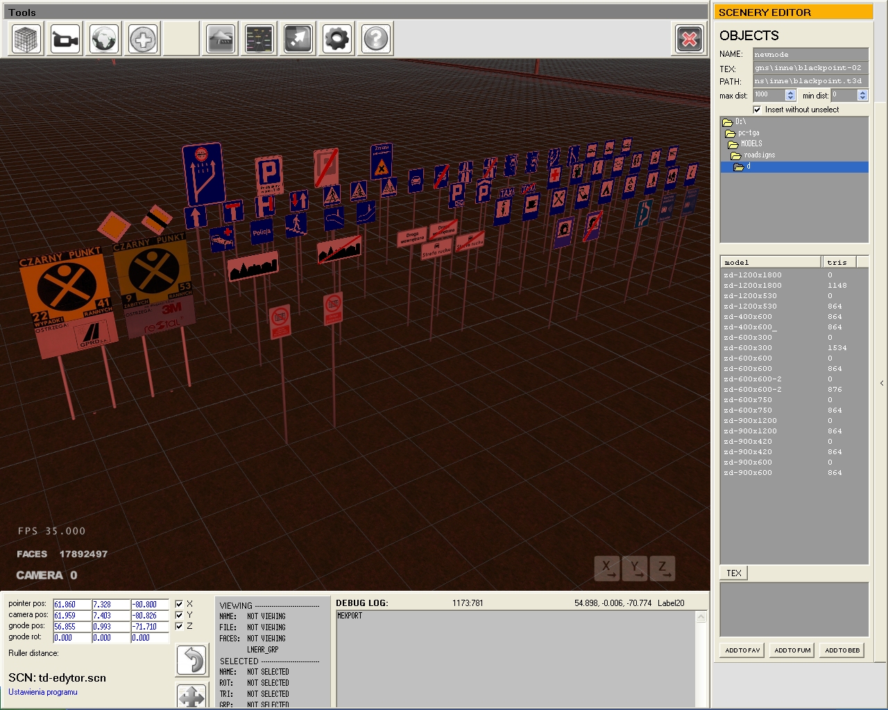Open help via question mark icon
888x710 pixels.
click(376, 39)
